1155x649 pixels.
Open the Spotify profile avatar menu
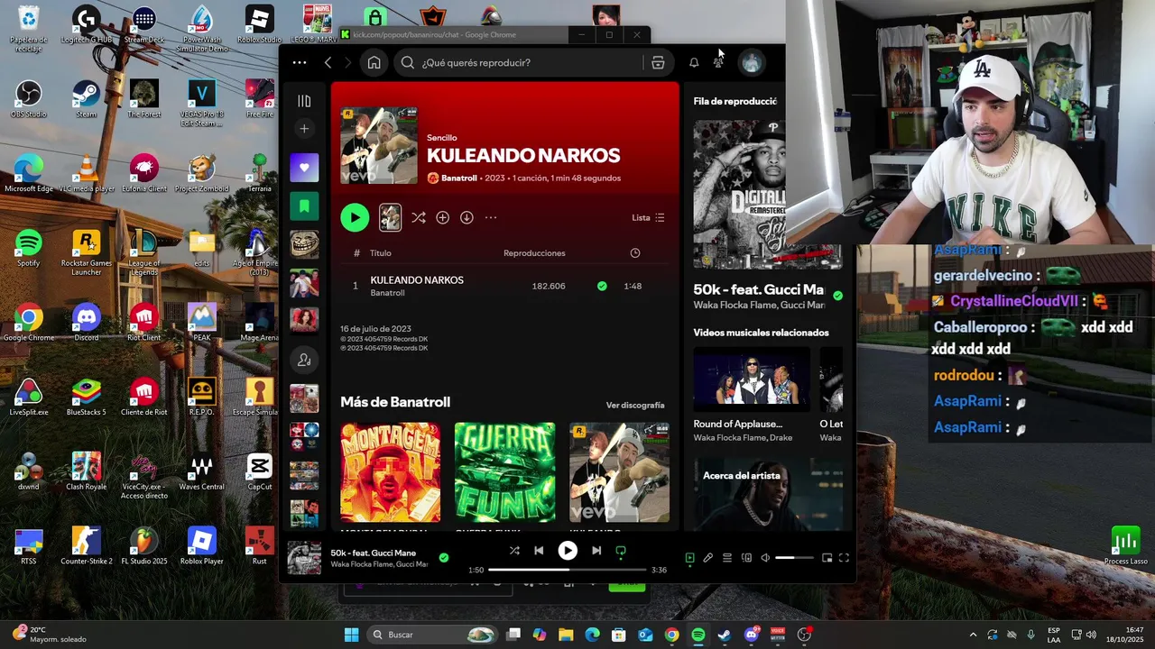coord(751,62)
